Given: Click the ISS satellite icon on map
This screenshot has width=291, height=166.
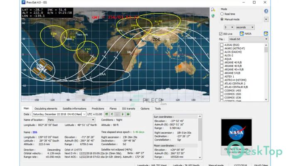Looking at the screenshot, I should coord(43,69).
